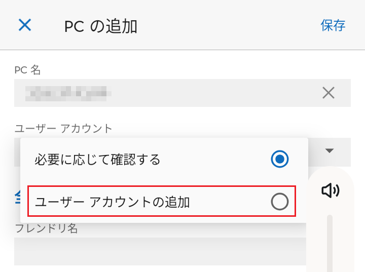The height and width of the screenshot is (272, 365).
Task: Click the speaker volume icon
Action: click(x=330, y=190)
